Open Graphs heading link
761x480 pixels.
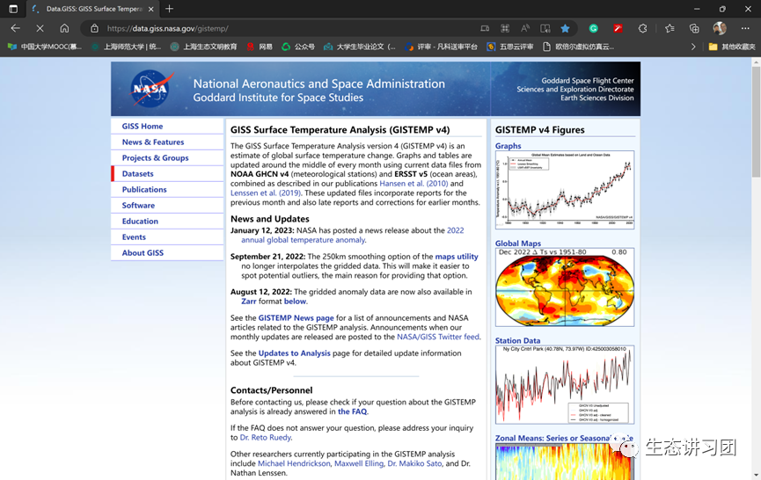(508, 146)
